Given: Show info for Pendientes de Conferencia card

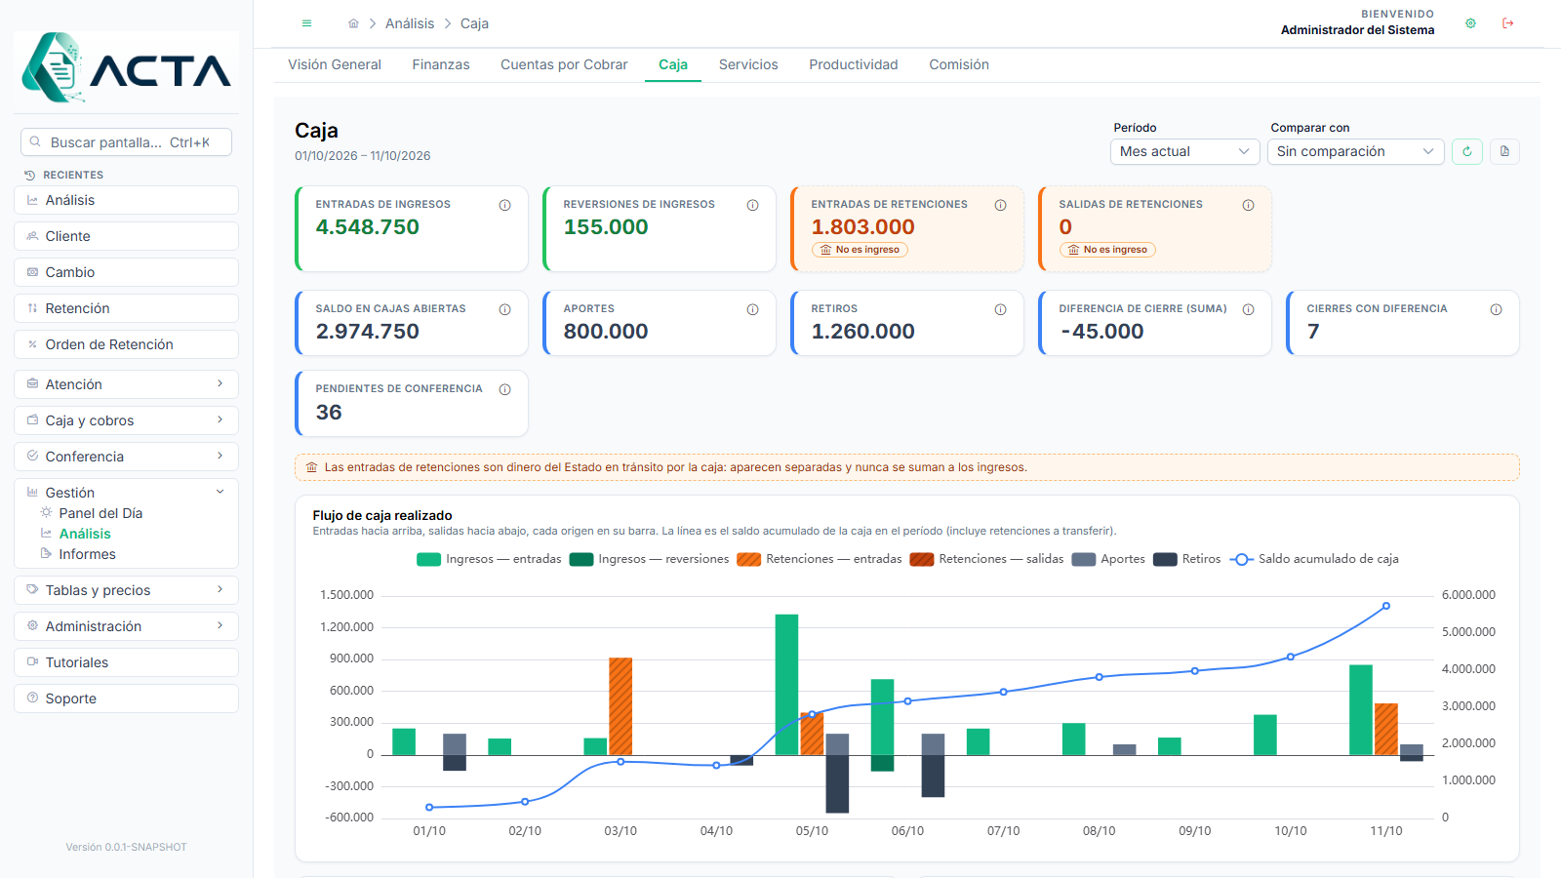Looking at the screenshot, I should [505, 389].
